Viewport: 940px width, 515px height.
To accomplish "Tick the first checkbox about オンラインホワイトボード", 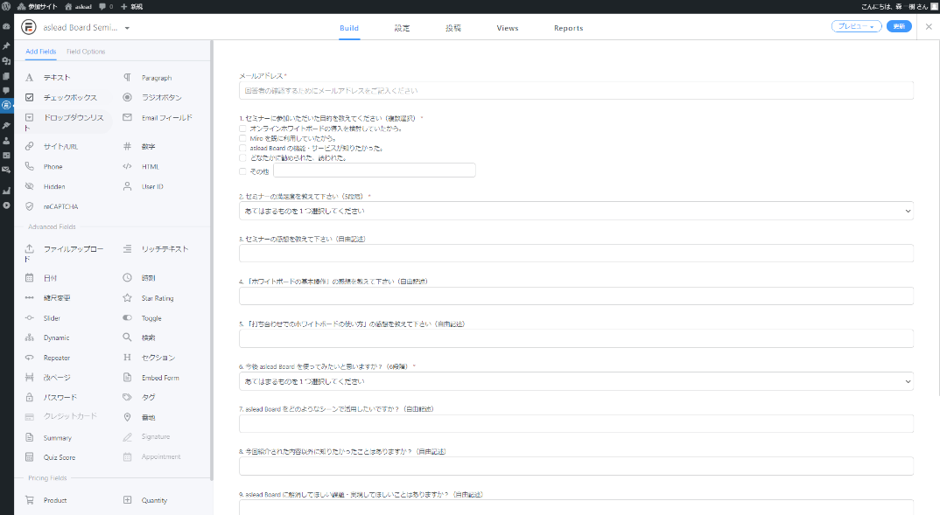I will pos(242,129).
